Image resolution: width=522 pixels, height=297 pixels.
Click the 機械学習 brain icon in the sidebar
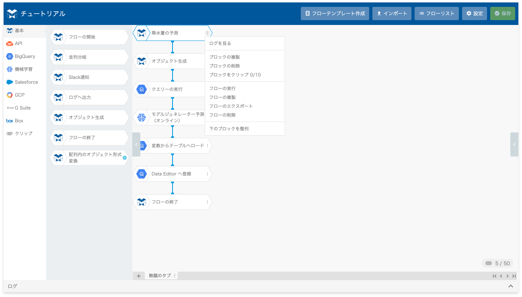pyautogui.click(x=10, y=69)
